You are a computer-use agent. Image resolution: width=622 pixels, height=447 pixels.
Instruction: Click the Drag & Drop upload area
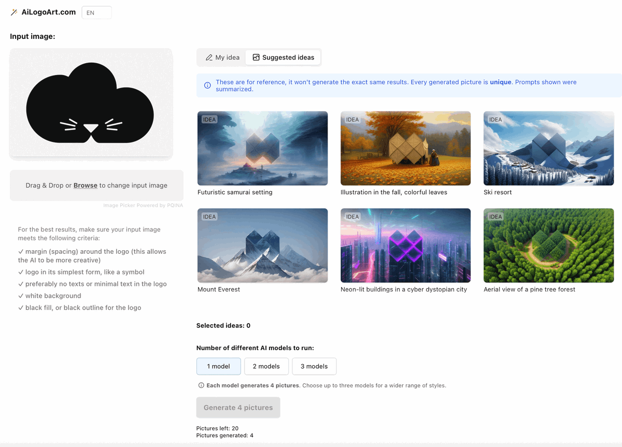coord(96,185)
